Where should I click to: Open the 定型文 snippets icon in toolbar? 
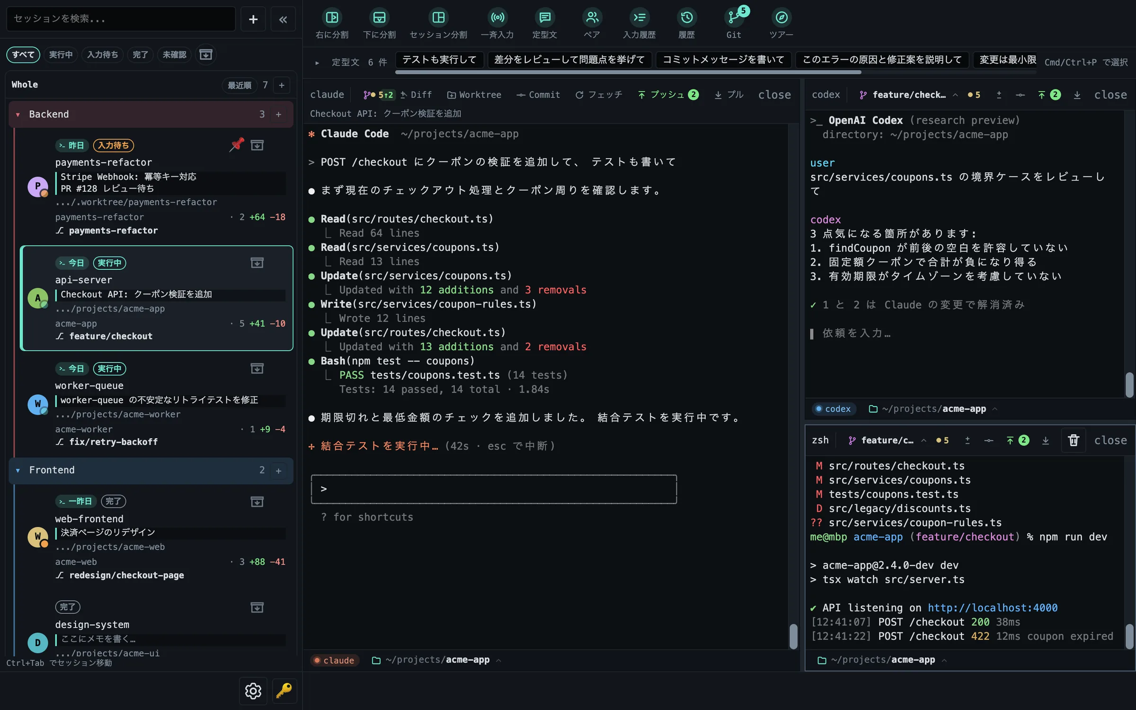pos(544,18)
